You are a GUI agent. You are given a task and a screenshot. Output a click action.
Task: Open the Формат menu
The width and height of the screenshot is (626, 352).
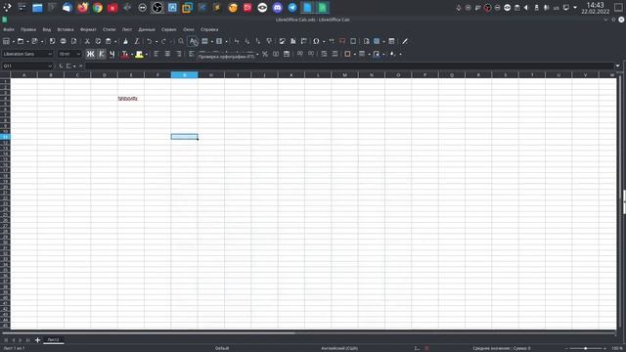pyautogui.click(x=88, y=29)
